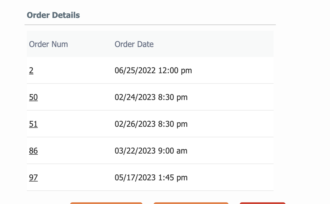Click the red button below the table
The width and height of the screenshot is (330, 204).
(x=262, y=203)
